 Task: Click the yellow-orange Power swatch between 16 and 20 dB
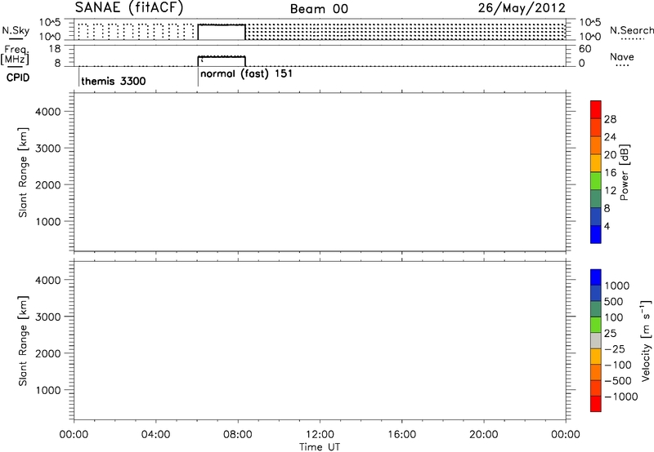[x=596, y=162]
